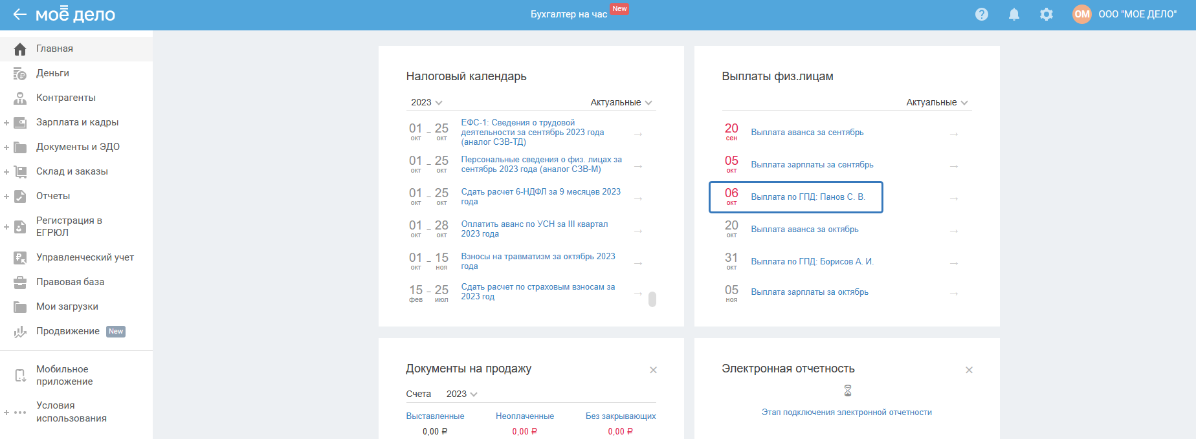1196x439 pixels.
Task: Click the Мобильное приложение phone icon
Action: pos(20,376)
